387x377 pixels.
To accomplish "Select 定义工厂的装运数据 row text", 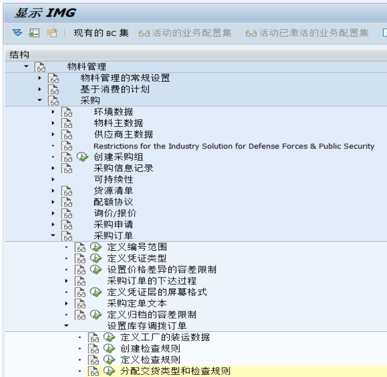I will coord(165,337).
